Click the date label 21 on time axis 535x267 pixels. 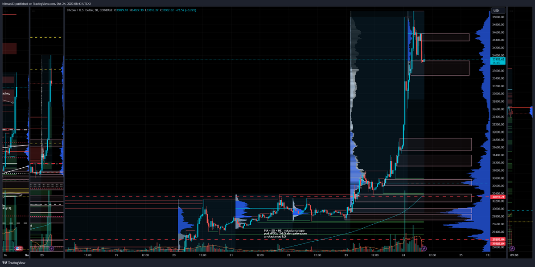tap(231, 255)
